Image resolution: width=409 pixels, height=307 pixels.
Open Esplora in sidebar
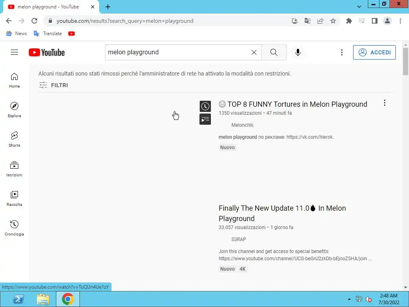click(x=14, y=110)
